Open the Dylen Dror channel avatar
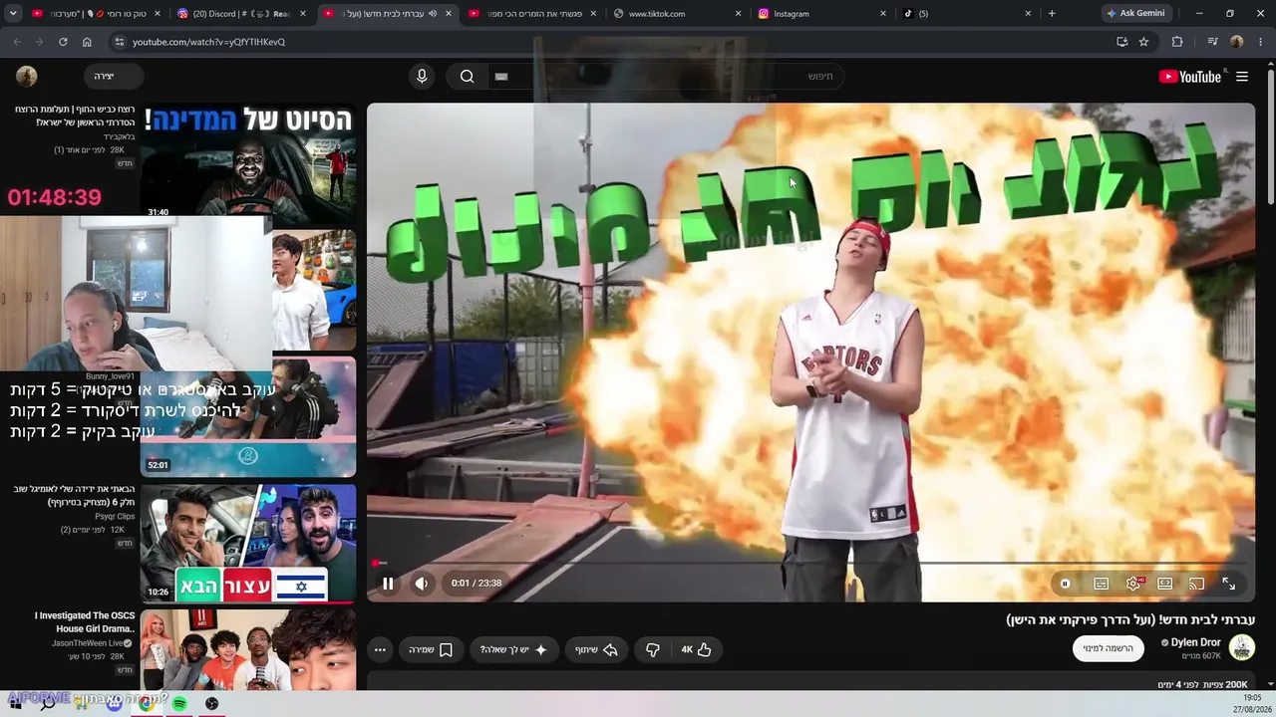 (x=1242, y=648)
